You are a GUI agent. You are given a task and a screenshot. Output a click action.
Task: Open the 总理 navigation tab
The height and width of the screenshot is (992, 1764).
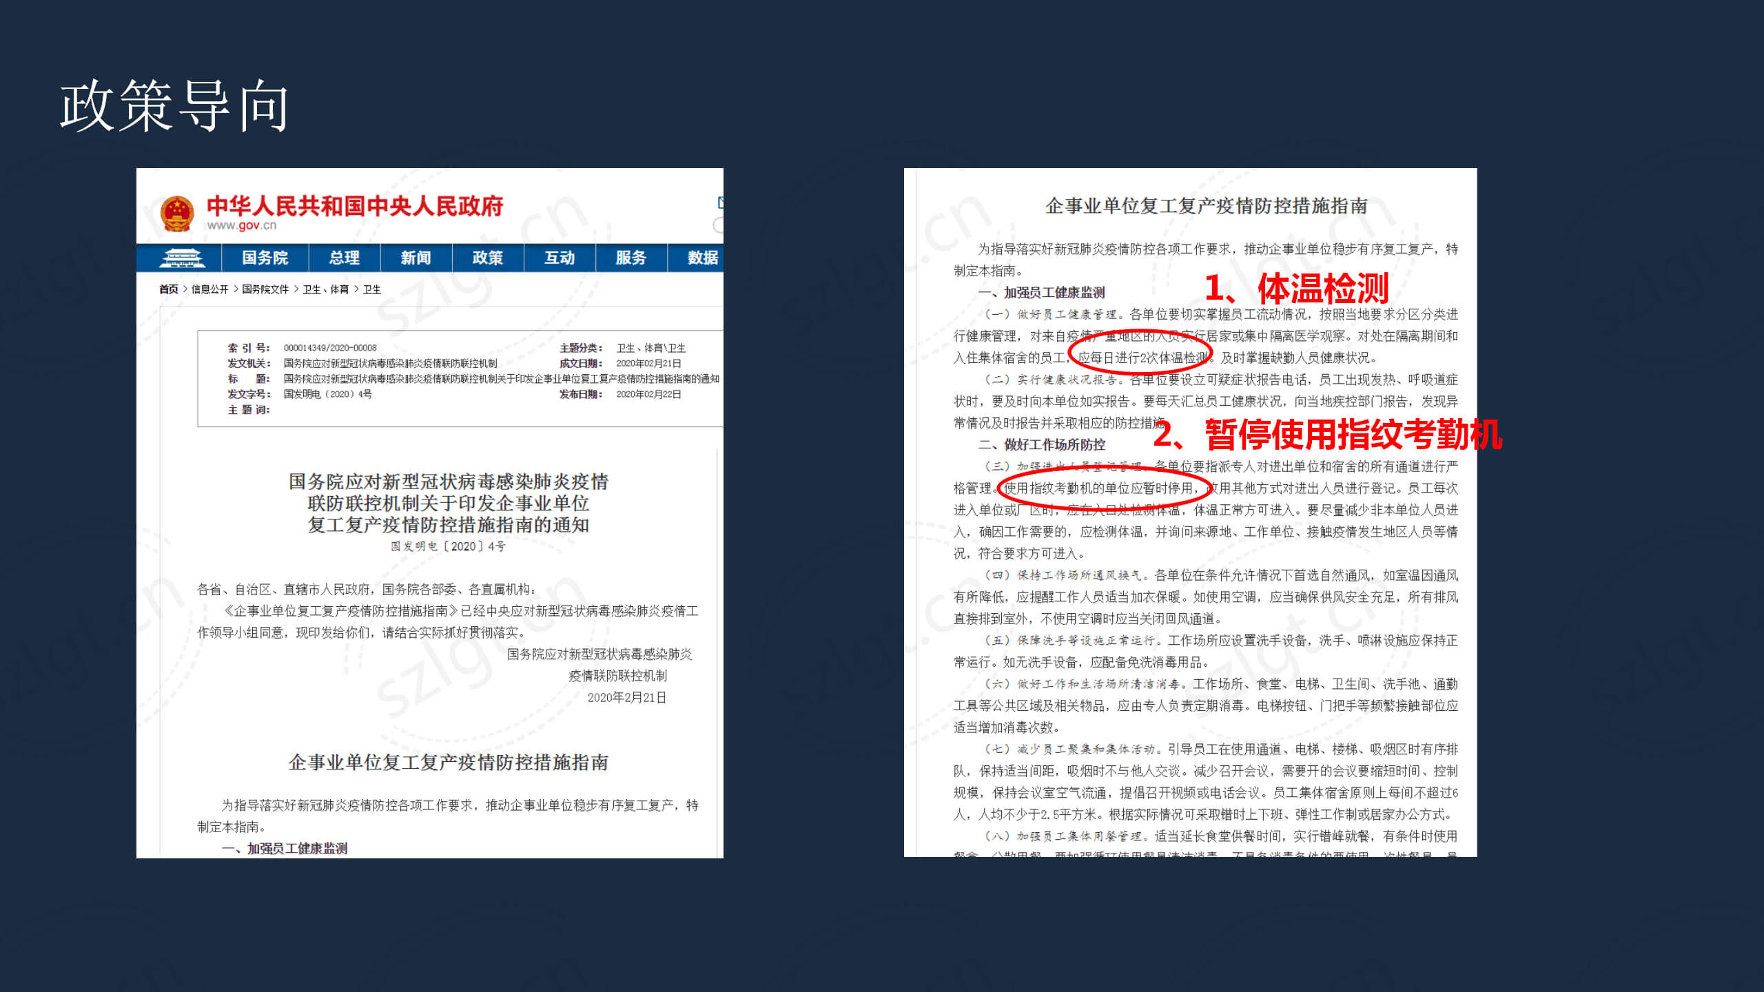point(344,258)
